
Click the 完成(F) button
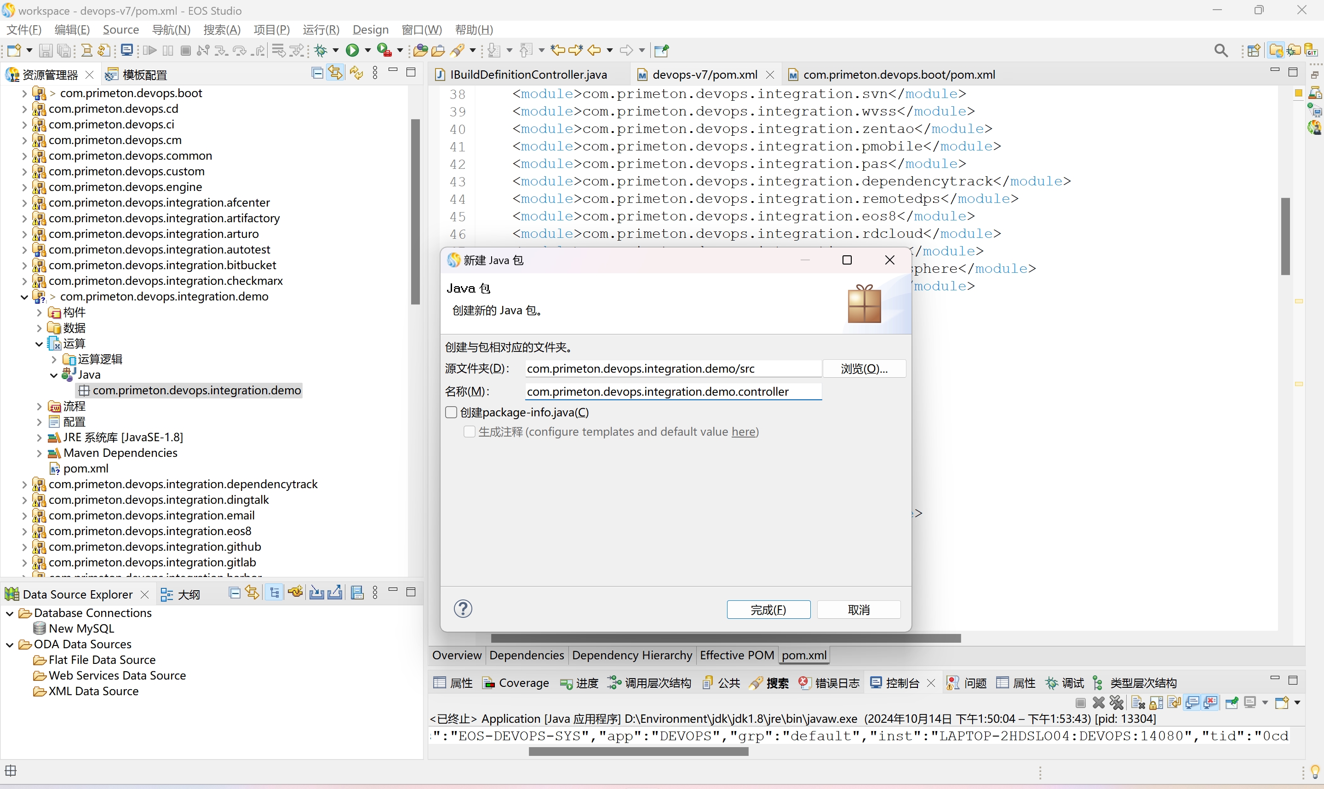768,609
